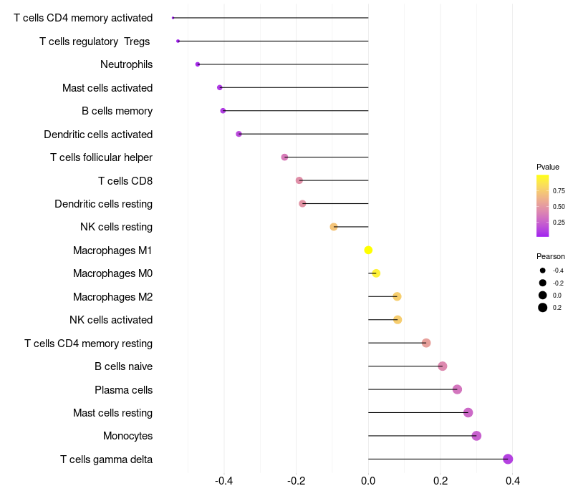Select the Monocytes data point
This screenshot has width=573, height=501.
point(476,436)
